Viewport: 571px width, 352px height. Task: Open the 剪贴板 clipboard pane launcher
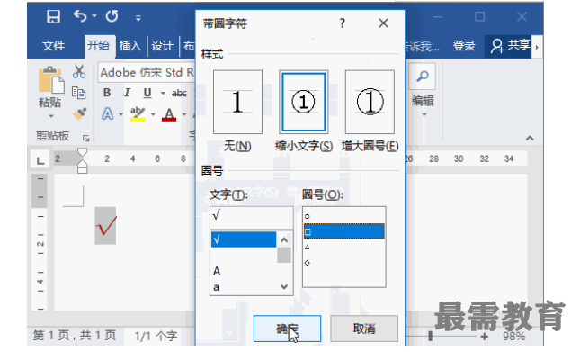86,138
